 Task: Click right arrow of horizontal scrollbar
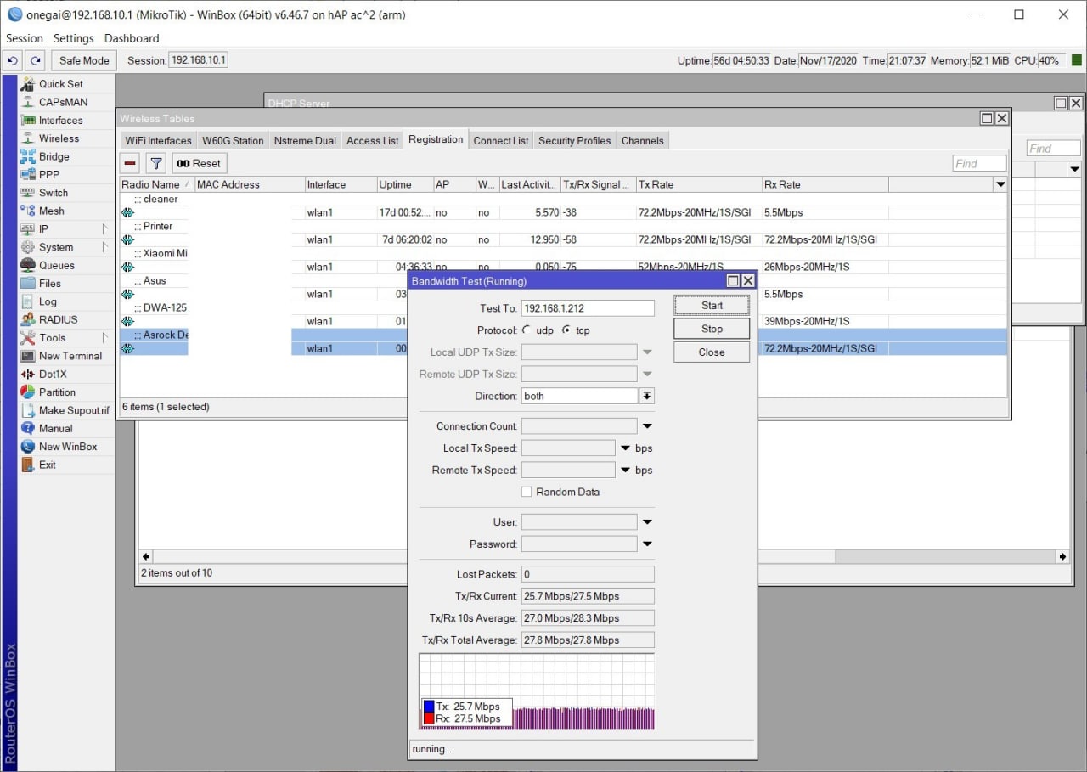[x=1062, y=556]
